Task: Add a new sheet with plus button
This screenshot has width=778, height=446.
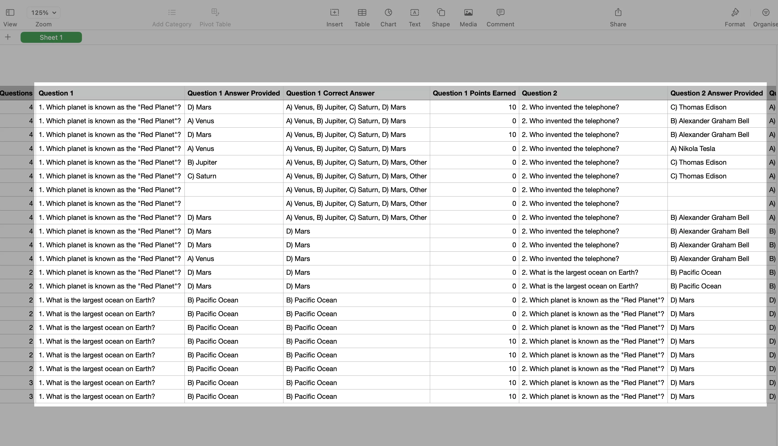Action: [8, 37]
